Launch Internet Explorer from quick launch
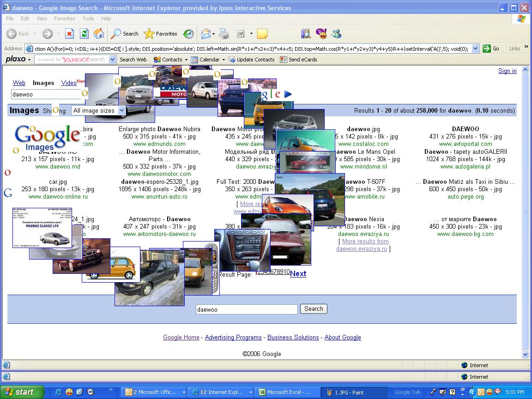This screenshot has width=532, height=399. [58, 392]
